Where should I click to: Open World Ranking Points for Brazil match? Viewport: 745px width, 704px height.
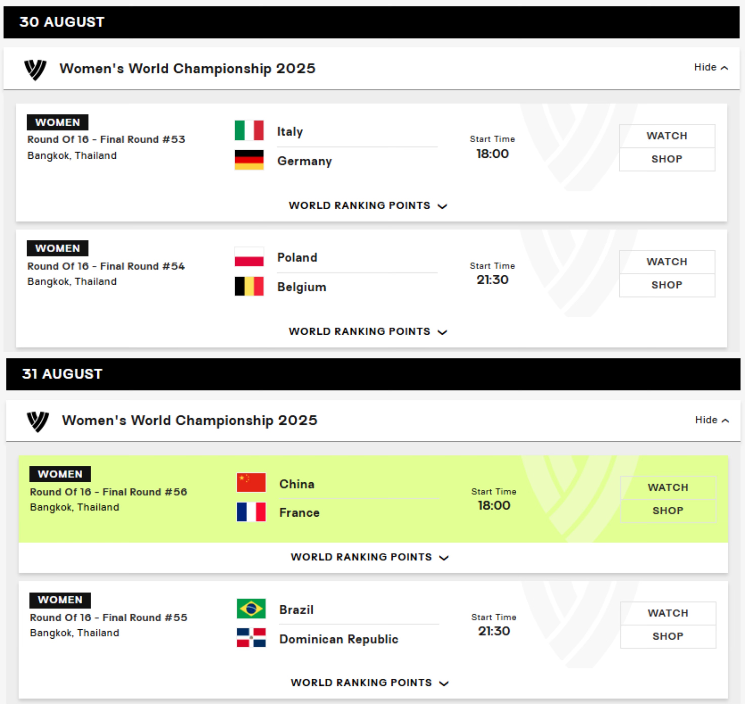369,683
